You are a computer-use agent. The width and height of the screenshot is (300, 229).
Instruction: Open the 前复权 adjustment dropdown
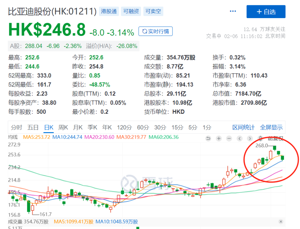[276, 138]
